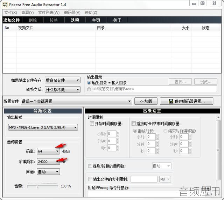Click the 播放时长 小时 field

(x=151, y=137)
